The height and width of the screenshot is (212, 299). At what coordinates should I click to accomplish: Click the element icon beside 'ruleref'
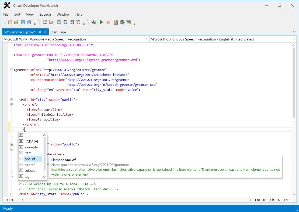21,165
